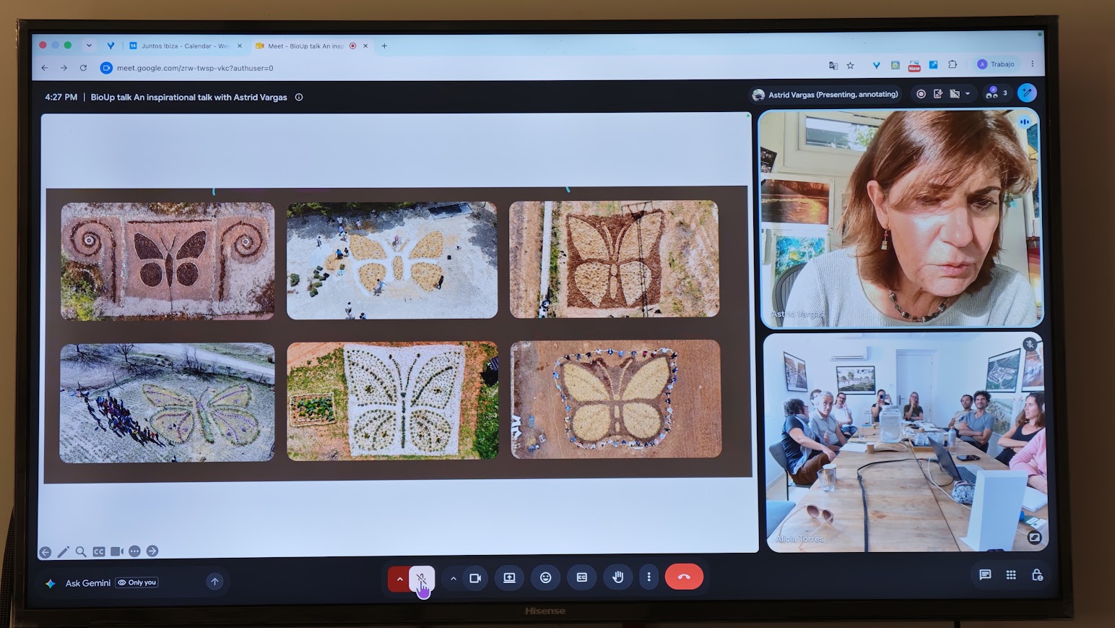Leave the call with red hang-up button
The height and width of the screenshot is (628, 1115).
(684, 577)
